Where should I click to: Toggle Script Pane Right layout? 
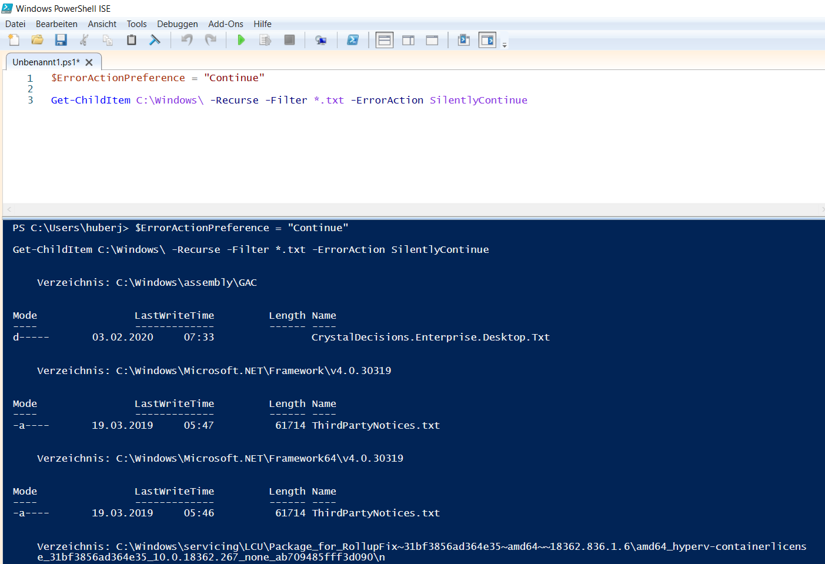408,39
